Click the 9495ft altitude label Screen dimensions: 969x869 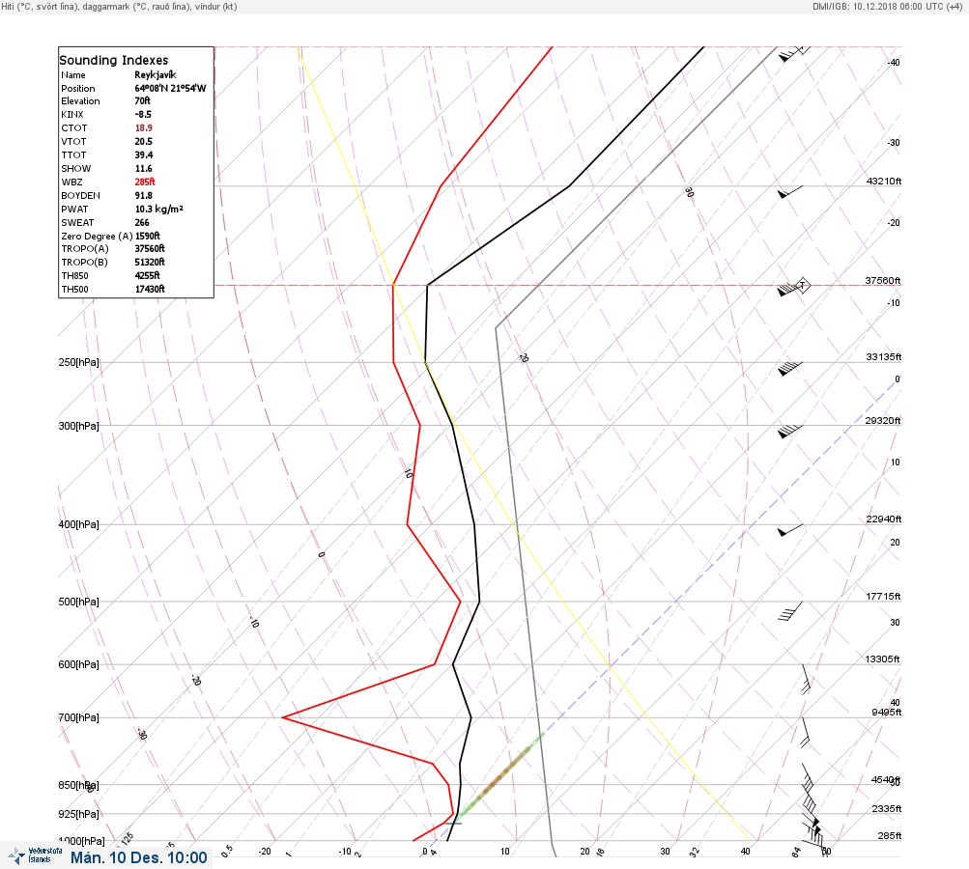[x=886, y=713]
